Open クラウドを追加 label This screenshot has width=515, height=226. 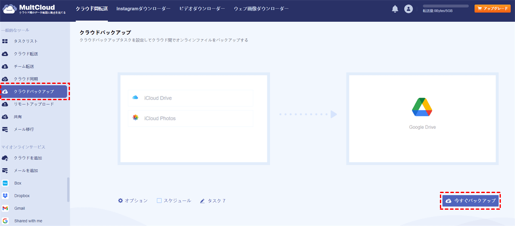tap(28, 158)
